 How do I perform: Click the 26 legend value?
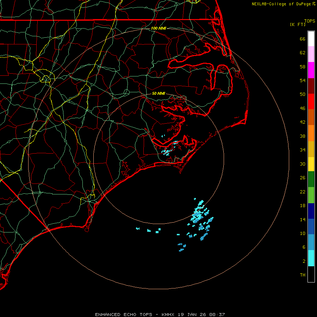[303, 178]
